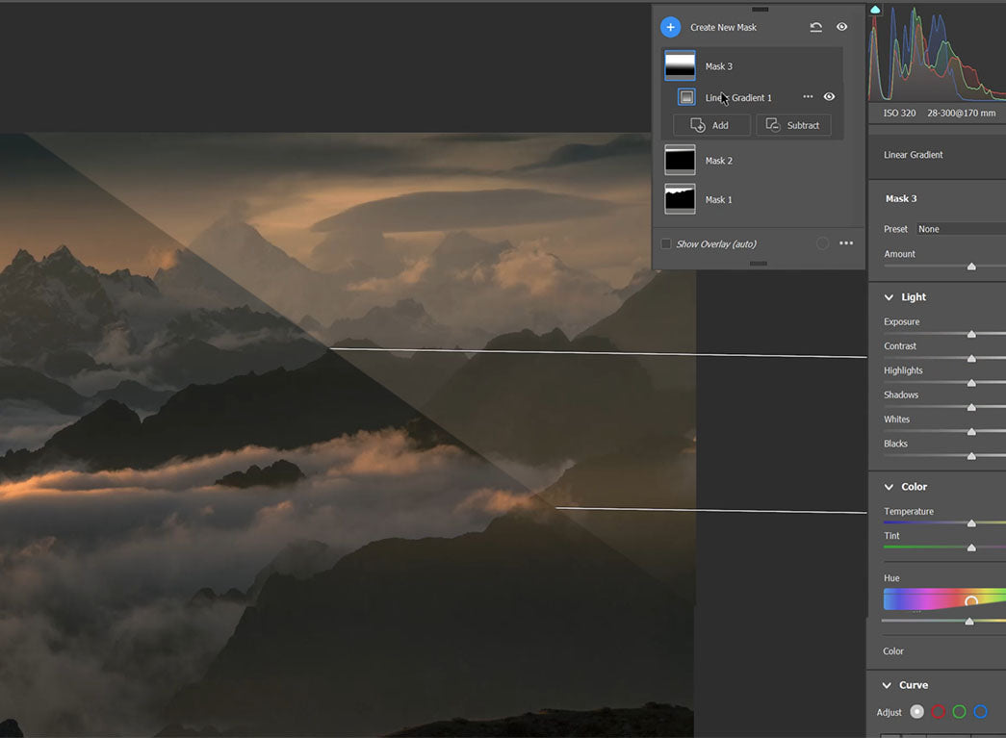Collapse the Color section
The width and height of the screenshot is (1006, 738).
click(x=888, y=487)
